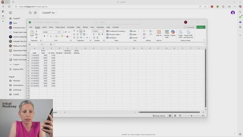Open the File menu in Excel

pyautogui.click(x=31, y=27)
